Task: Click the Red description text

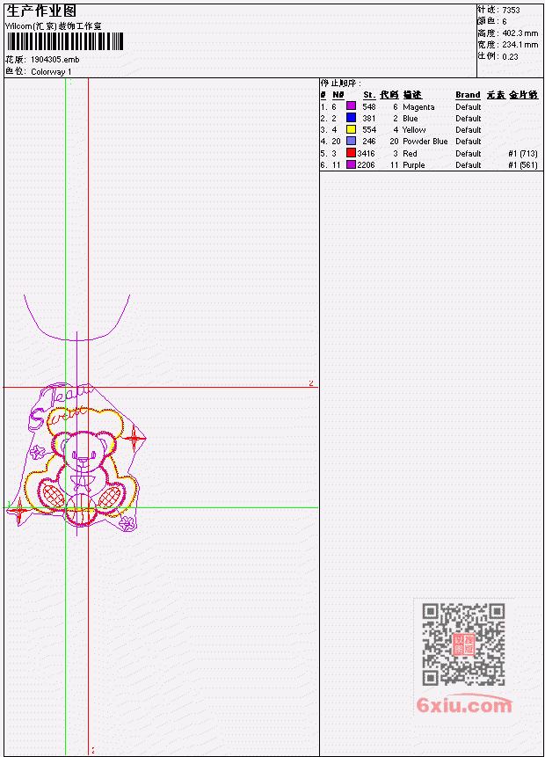Action: (410, 154)
